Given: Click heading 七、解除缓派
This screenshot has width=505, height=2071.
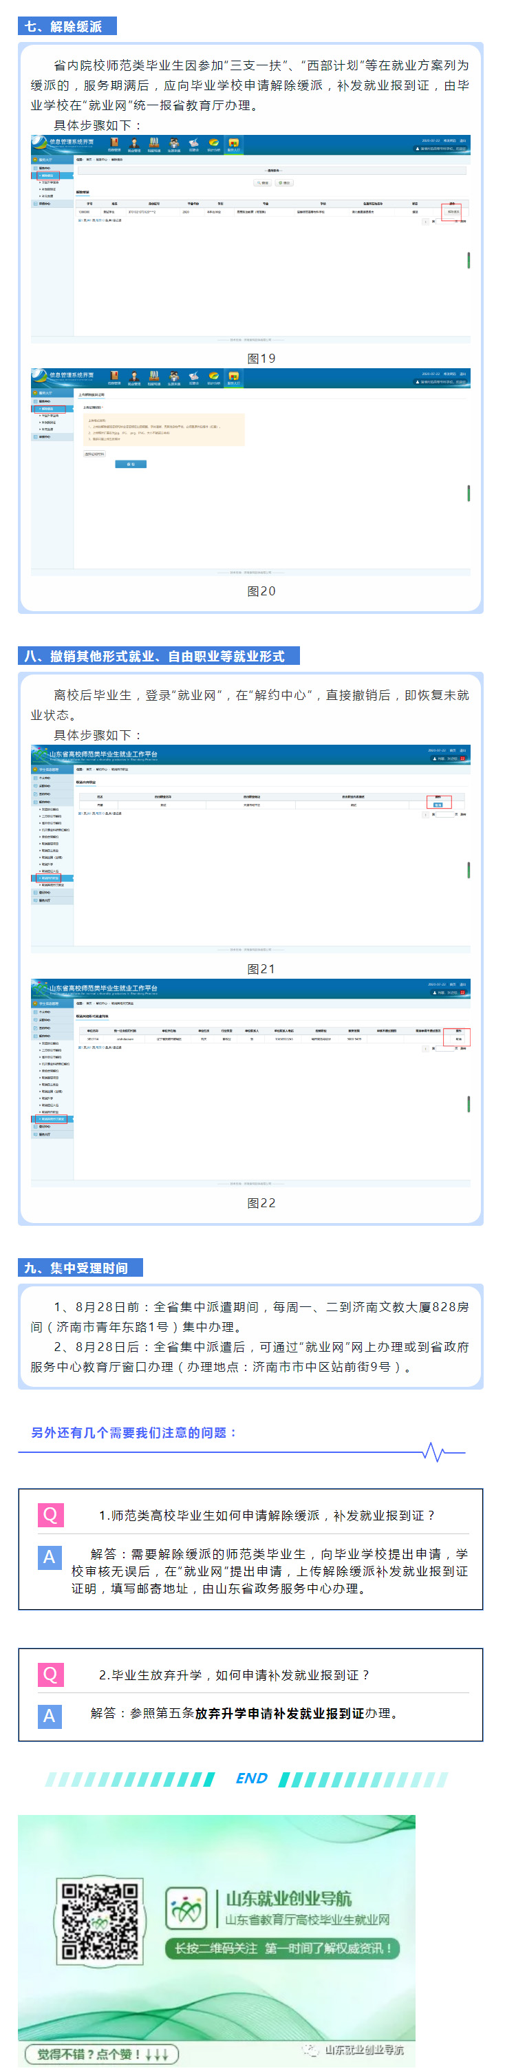Looking at the screenshot, I should (67, 27).
